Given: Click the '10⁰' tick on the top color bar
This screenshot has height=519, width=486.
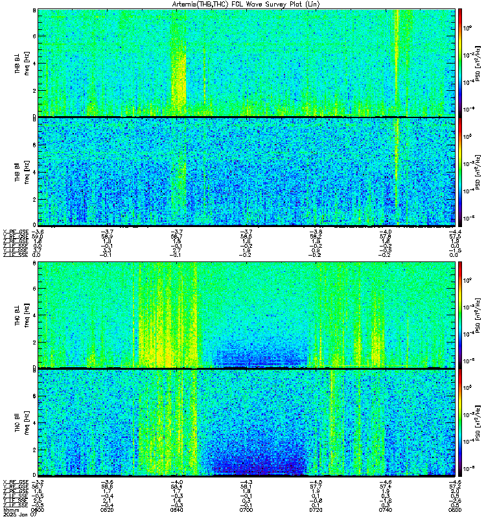Looking at the screenshot, I should [x=467, y=28].
